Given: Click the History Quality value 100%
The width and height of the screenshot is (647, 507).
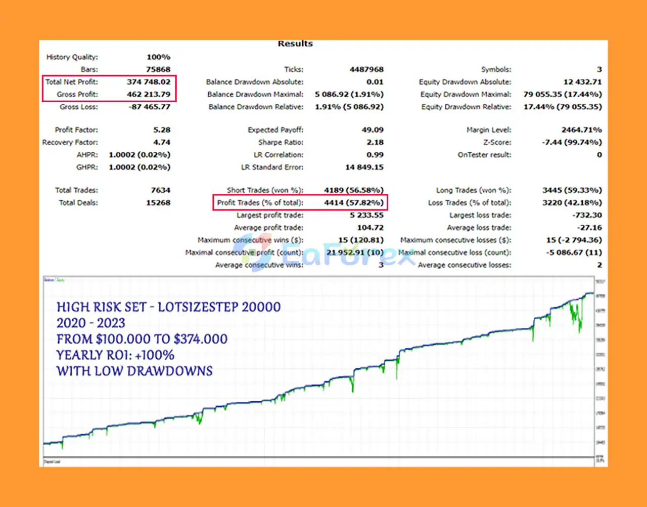Looking at the screenshot, I should pyautogui.click(x=158, y=57).
